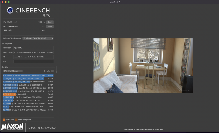The image size is (219, 133).
Task: Click the empty Info input field
Action: [x=33, y=61]
